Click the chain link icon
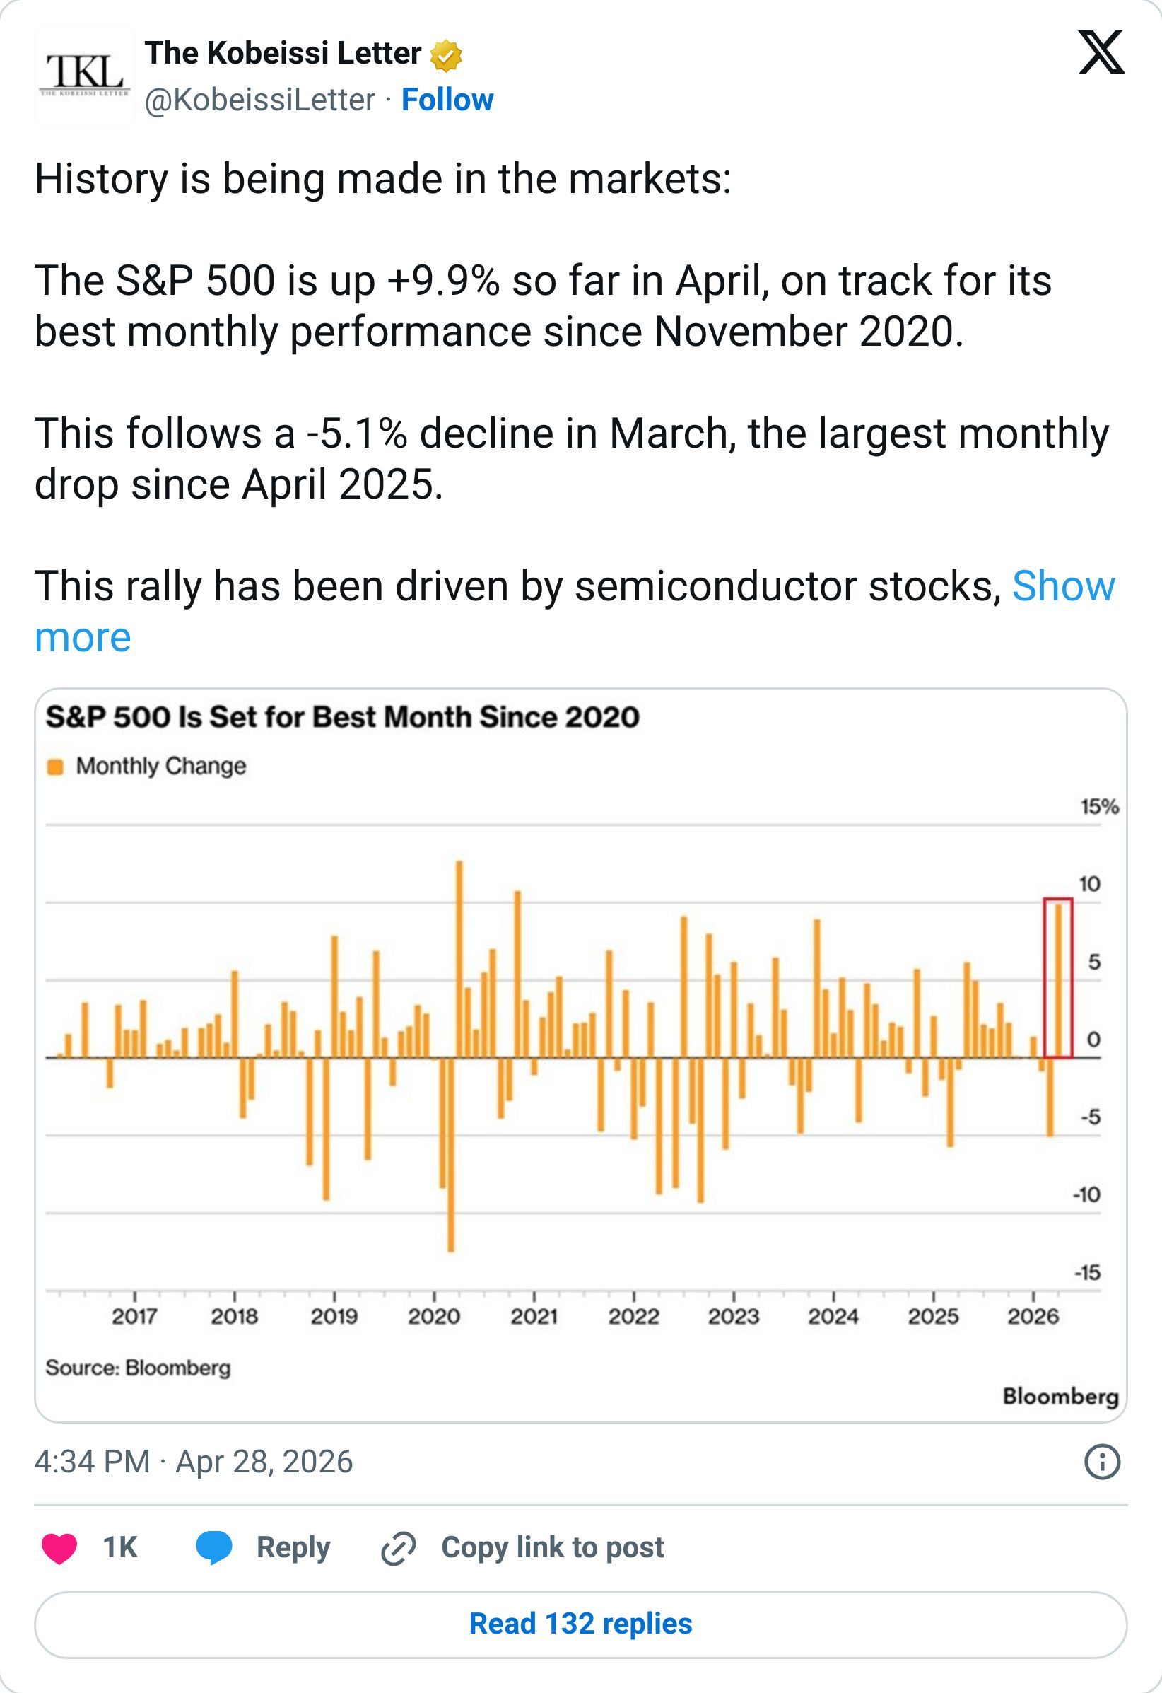This screenshot has width=1162, height=1693. [x=398, y=1548]
